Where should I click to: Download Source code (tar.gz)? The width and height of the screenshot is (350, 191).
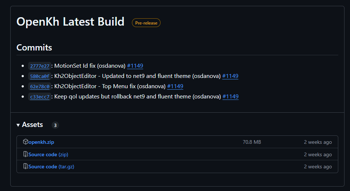51,166
